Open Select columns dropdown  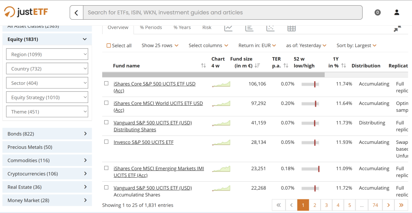[x=208, y=46]
